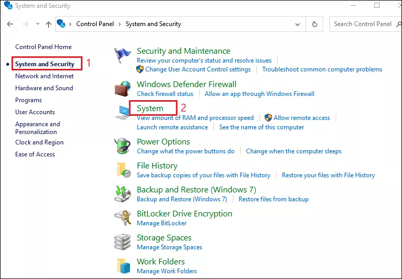Click the refresh button beside address bar
The width and height of the screenshot is (402, 279).
pos(315,24)
